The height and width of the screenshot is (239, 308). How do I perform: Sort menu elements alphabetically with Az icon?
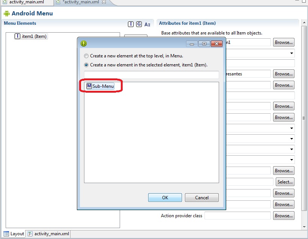click(x=147, y=24)
